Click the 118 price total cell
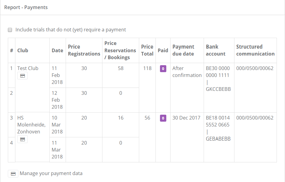285x182 pixels. (147, 68)
